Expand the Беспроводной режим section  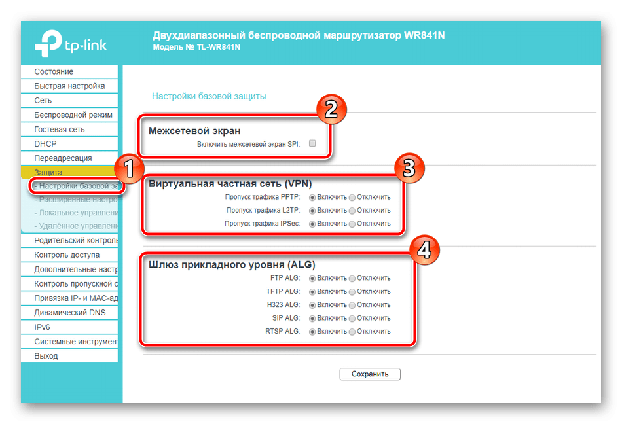tap(73, 115)
